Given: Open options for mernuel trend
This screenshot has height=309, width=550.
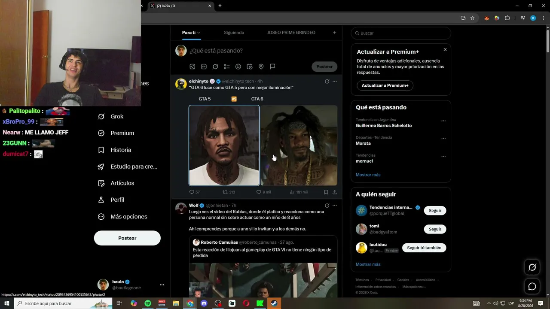Looking at the screenshot, I should pyautogui.click(x=443, y=157).
